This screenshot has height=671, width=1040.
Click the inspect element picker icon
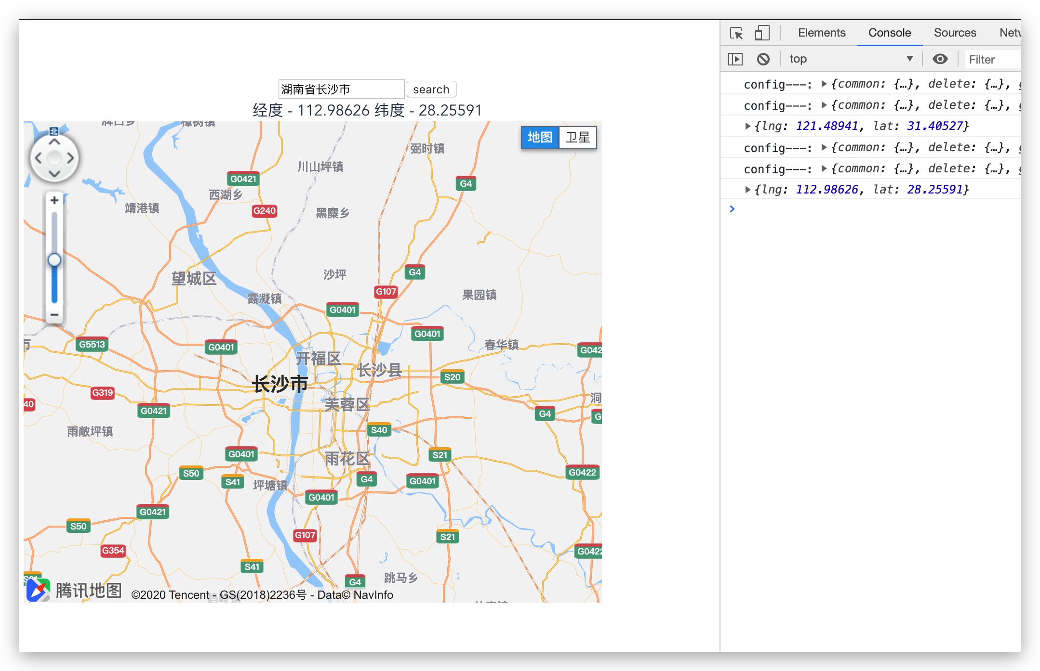pos(736,33)
